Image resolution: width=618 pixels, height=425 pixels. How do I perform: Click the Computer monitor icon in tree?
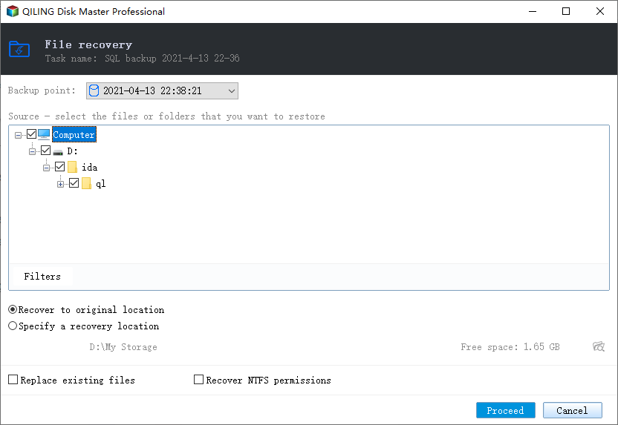click(x=44, y=134)
